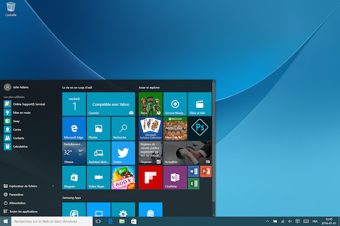Open the volume tray icon

tap(290, 221)
